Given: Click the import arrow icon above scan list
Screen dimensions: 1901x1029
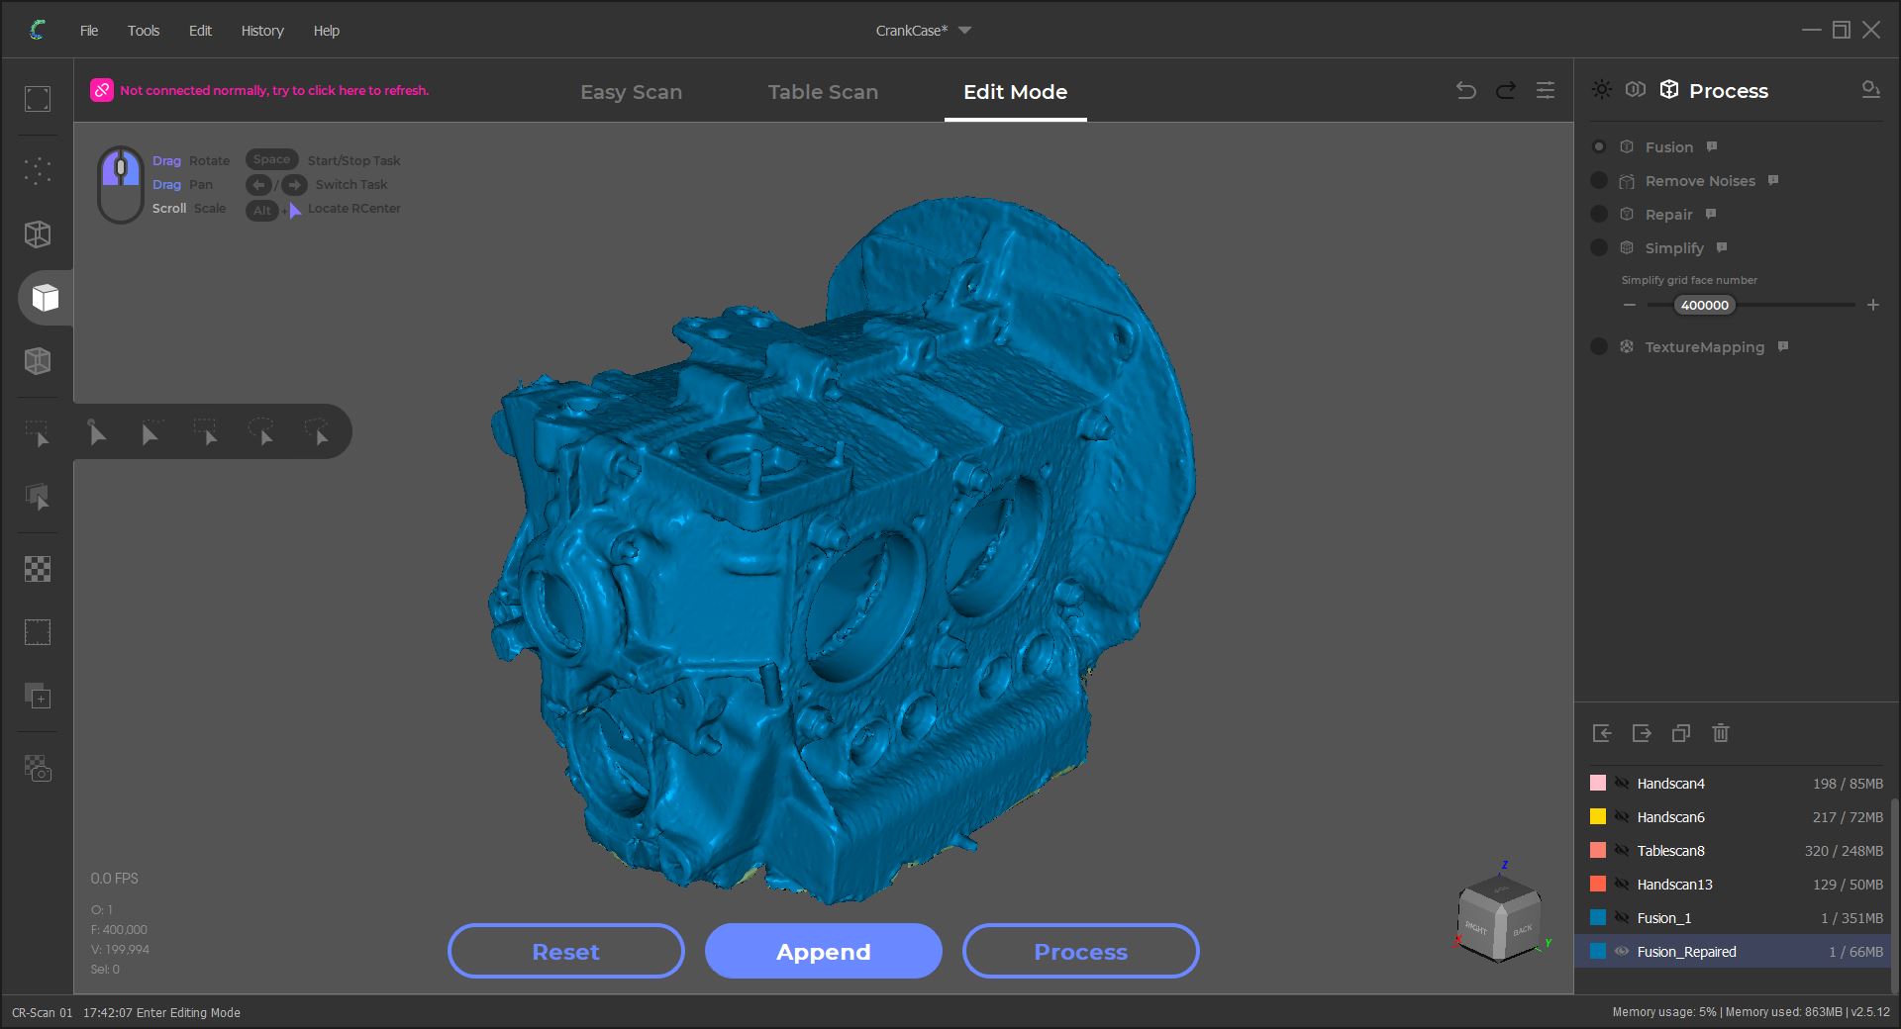Looking at the screenshot, I should point(1602,733).
